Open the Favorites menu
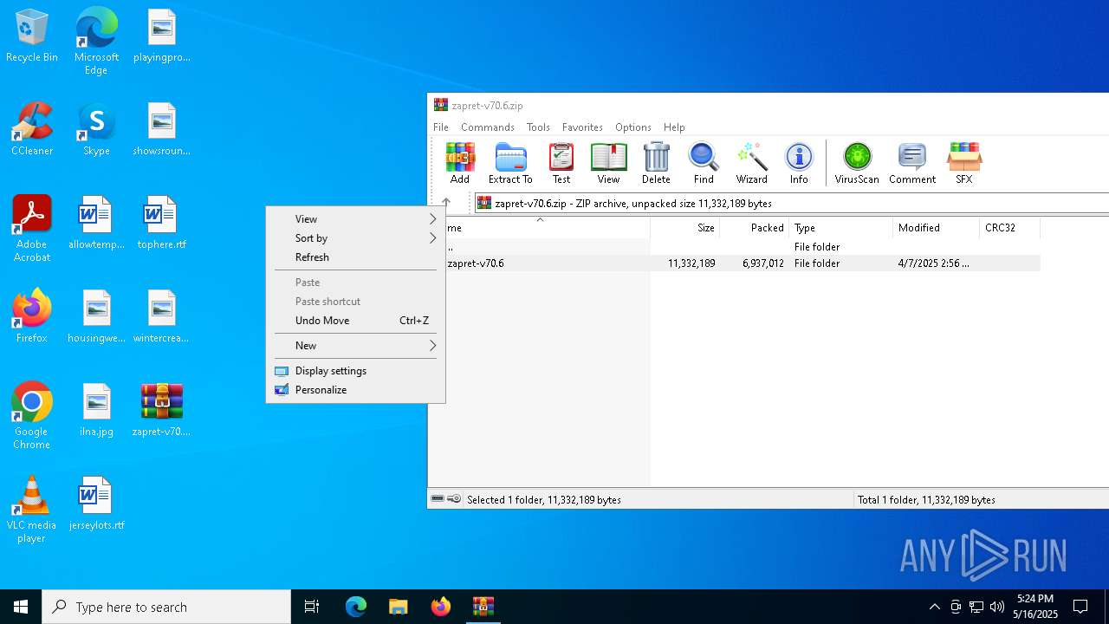This screenshot has width=1109, height=624. point(582,127)
